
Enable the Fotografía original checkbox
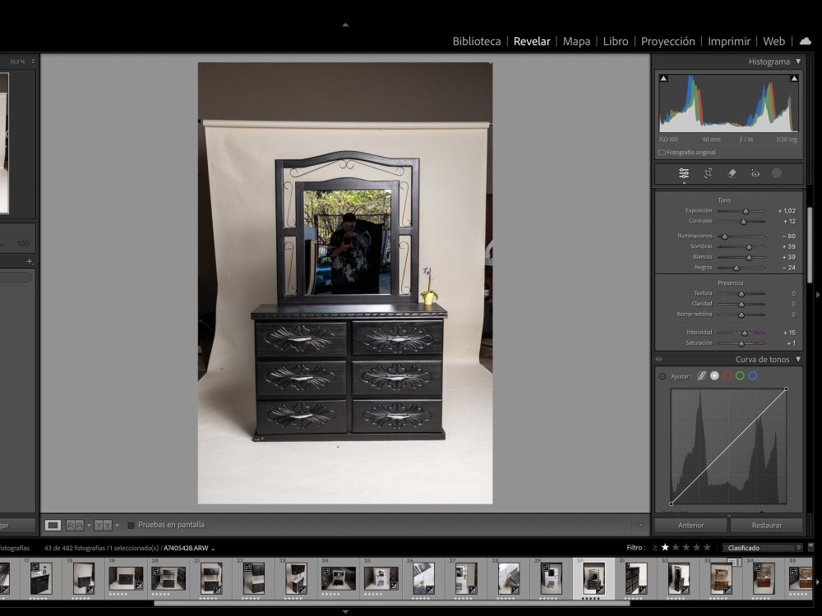click(x=662, y=153)
